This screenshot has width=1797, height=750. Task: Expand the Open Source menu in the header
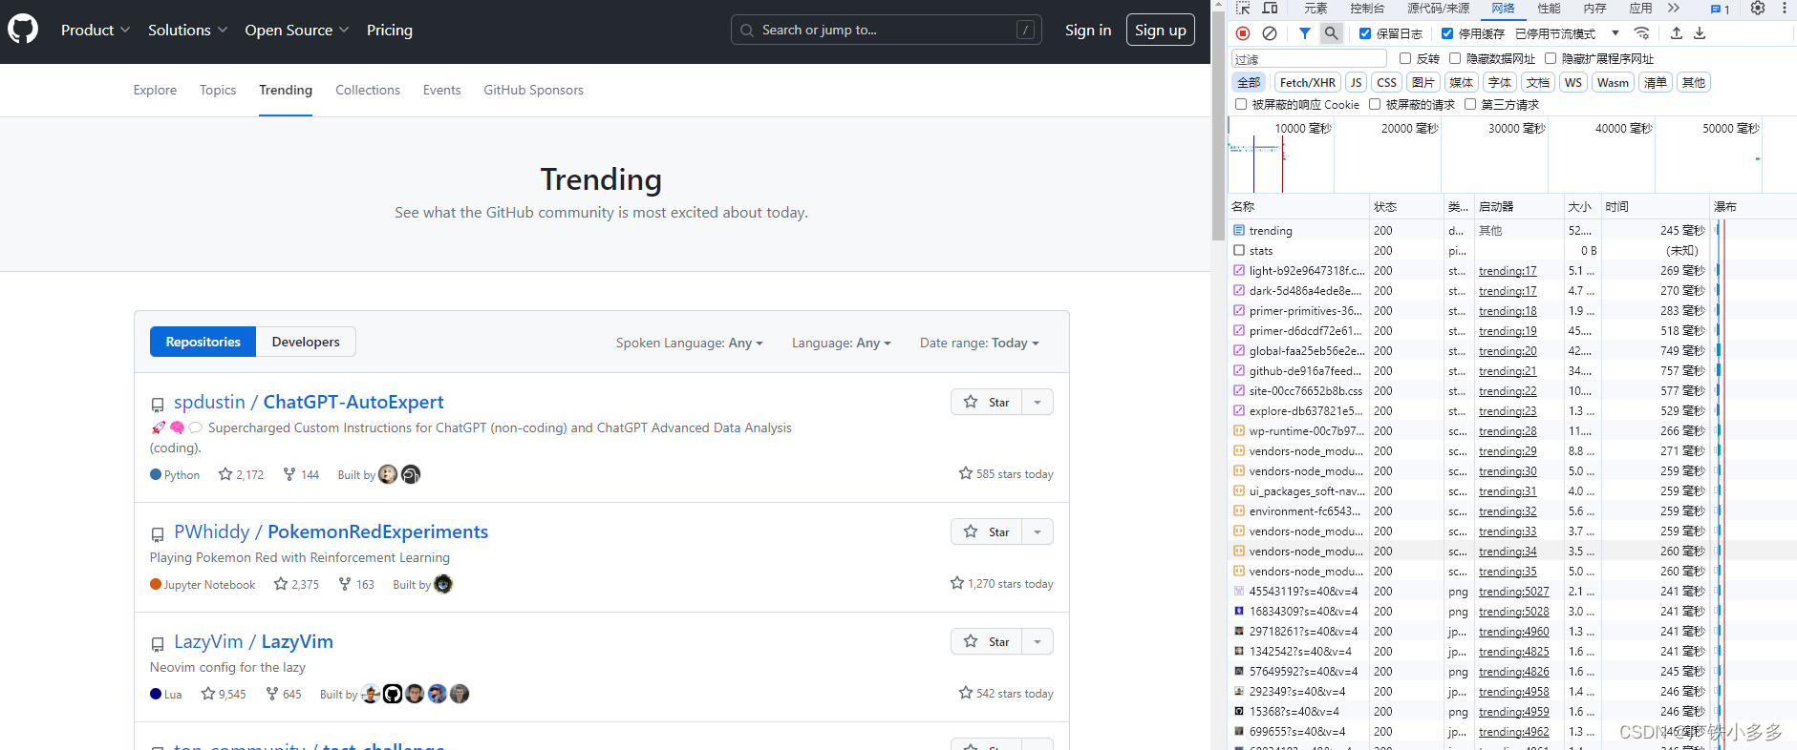(x=297, y=30)
